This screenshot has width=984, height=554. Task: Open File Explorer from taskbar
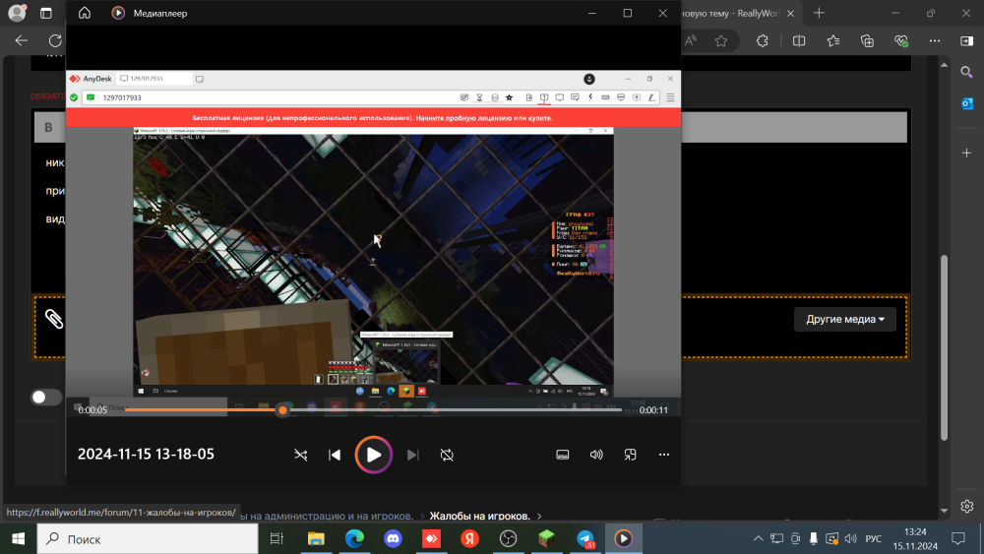coord(316,539)
